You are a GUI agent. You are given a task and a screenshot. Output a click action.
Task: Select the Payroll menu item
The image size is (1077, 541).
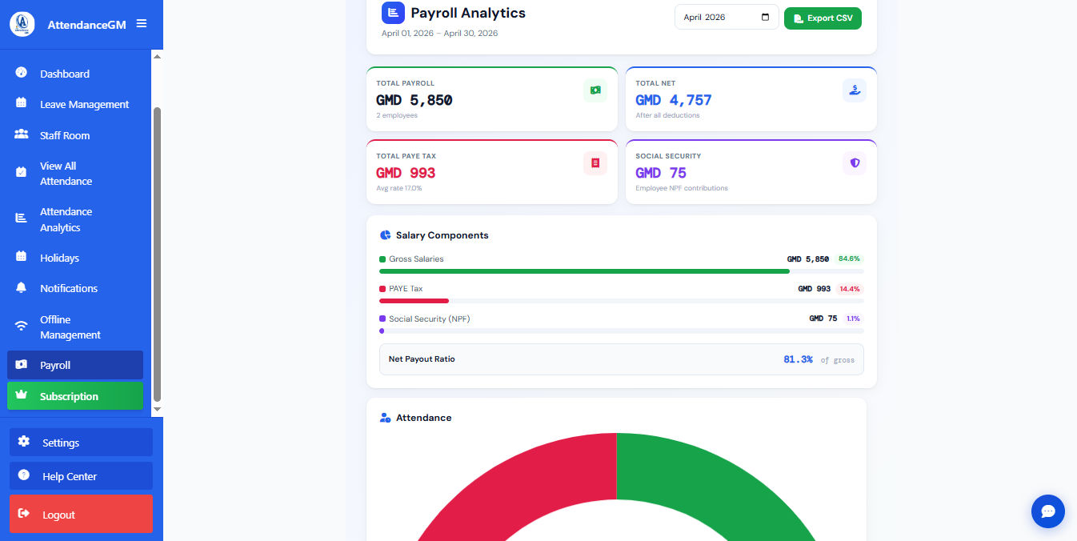(75, 365)
